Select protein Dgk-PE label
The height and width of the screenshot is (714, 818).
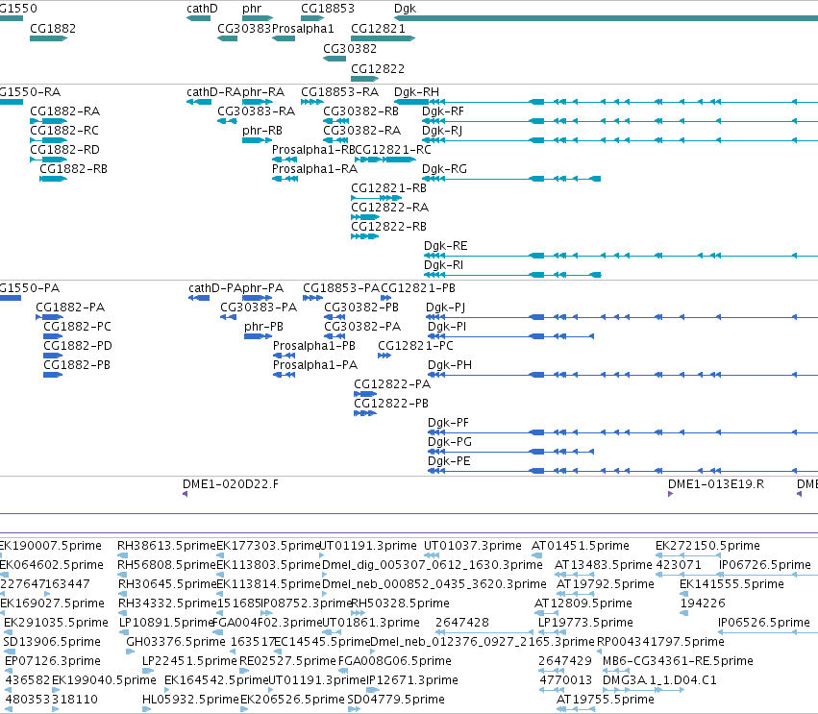[x=449, y=462]
